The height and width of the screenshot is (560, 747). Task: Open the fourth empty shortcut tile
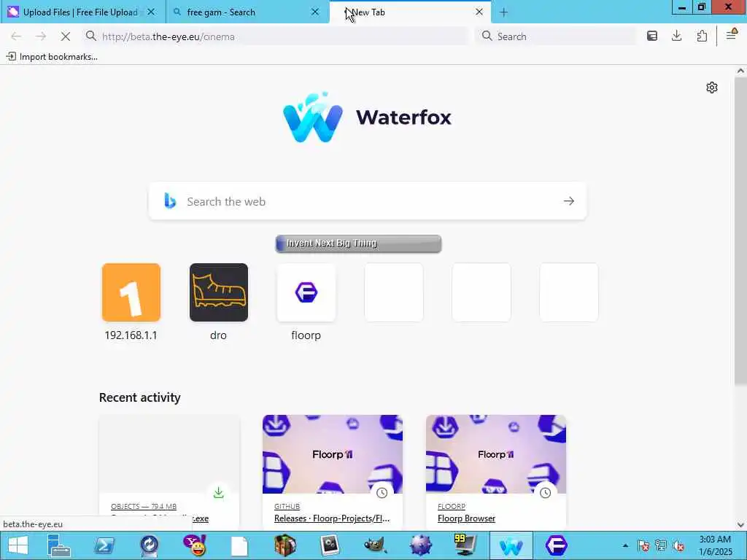393,292
